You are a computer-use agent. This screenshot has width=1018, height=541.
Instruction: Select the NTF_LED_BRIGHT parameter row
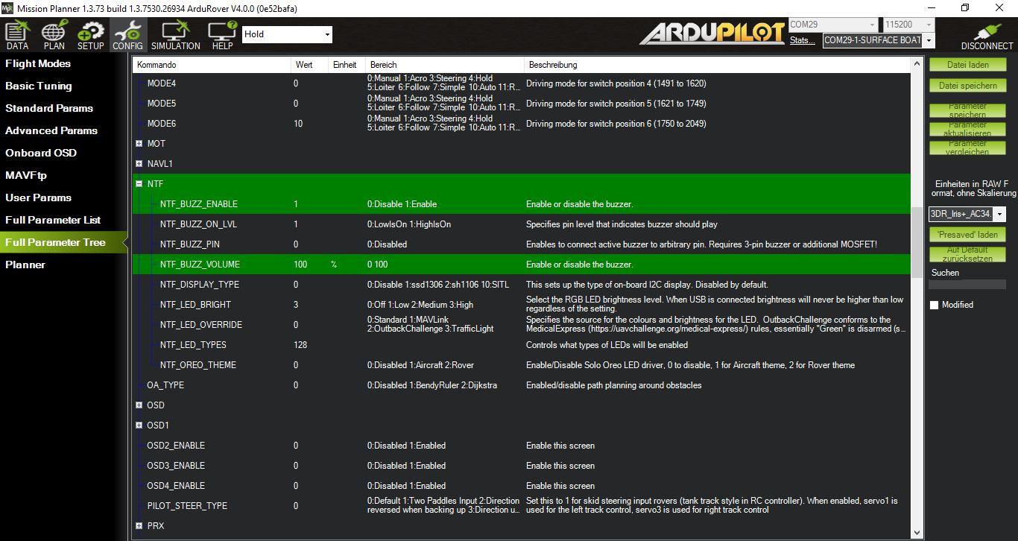(522, 305)
